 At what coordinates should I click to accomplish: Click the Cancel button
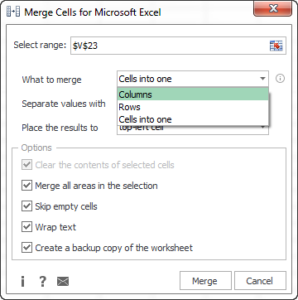tap(260, 281)
